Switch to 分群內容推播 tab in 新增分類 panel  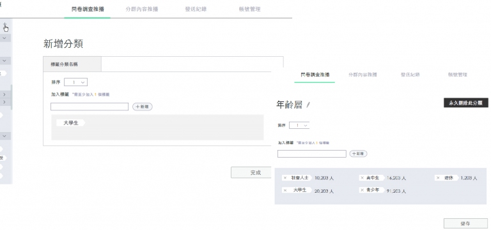click(x=142, y=9)
